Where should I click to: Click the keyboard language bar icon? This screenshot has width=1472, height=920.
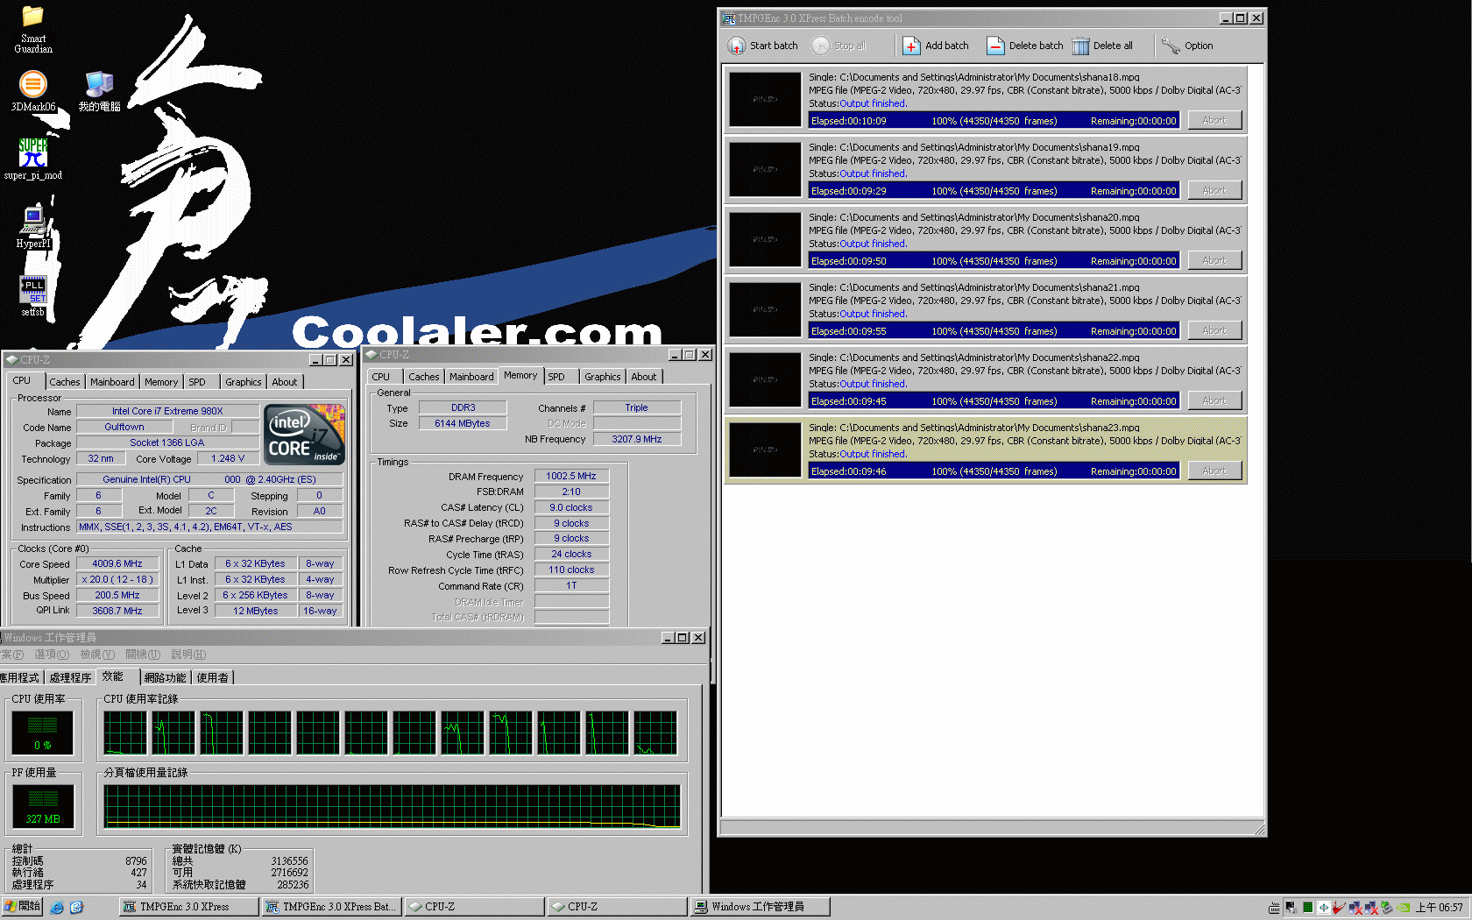(1274, 908)
